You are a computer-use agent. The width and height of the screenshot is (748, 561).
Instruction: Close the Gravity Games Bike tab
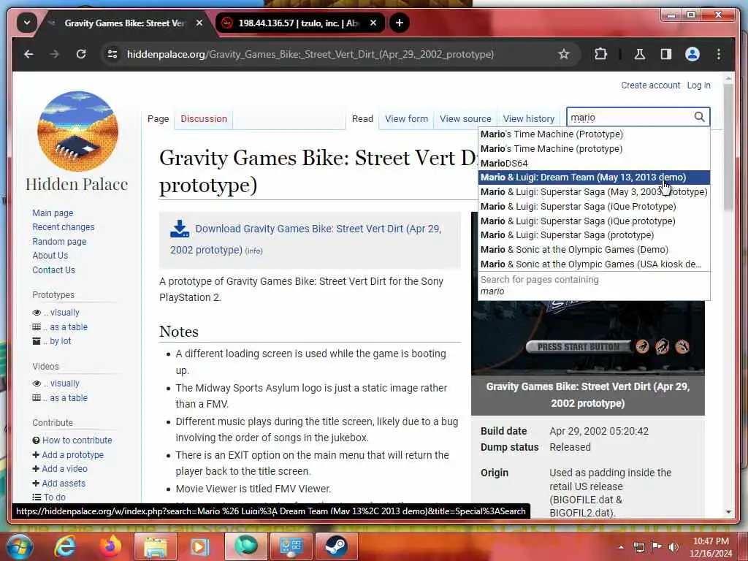(x=199, y=23)
